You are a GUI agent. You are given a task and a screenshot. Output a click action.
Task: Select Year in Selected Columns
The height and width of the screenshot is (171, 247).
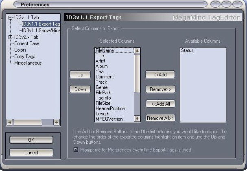click(x=114, y=71)
